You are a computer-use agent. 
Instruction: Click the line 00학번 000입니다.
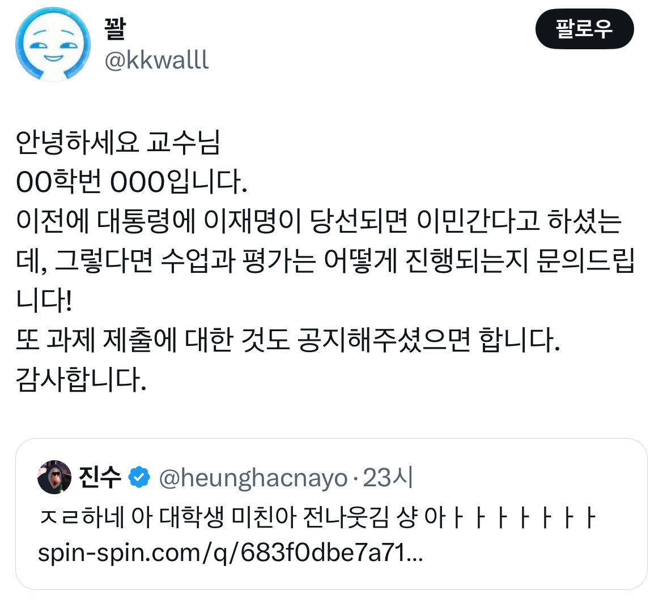pos(131,182)
